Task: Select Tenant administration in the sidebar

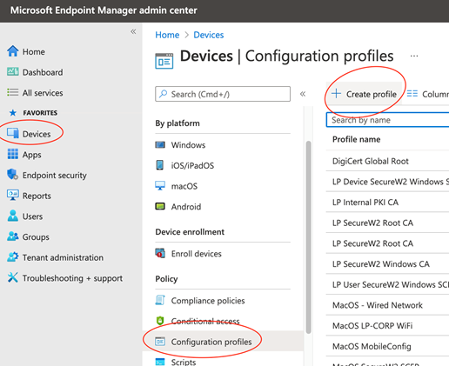Action: 63,257
